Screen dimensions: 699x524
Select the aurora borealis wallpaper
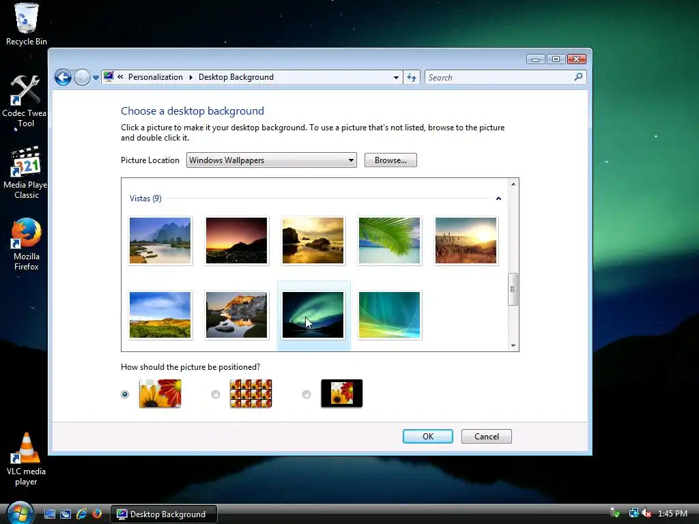(313, 315)
